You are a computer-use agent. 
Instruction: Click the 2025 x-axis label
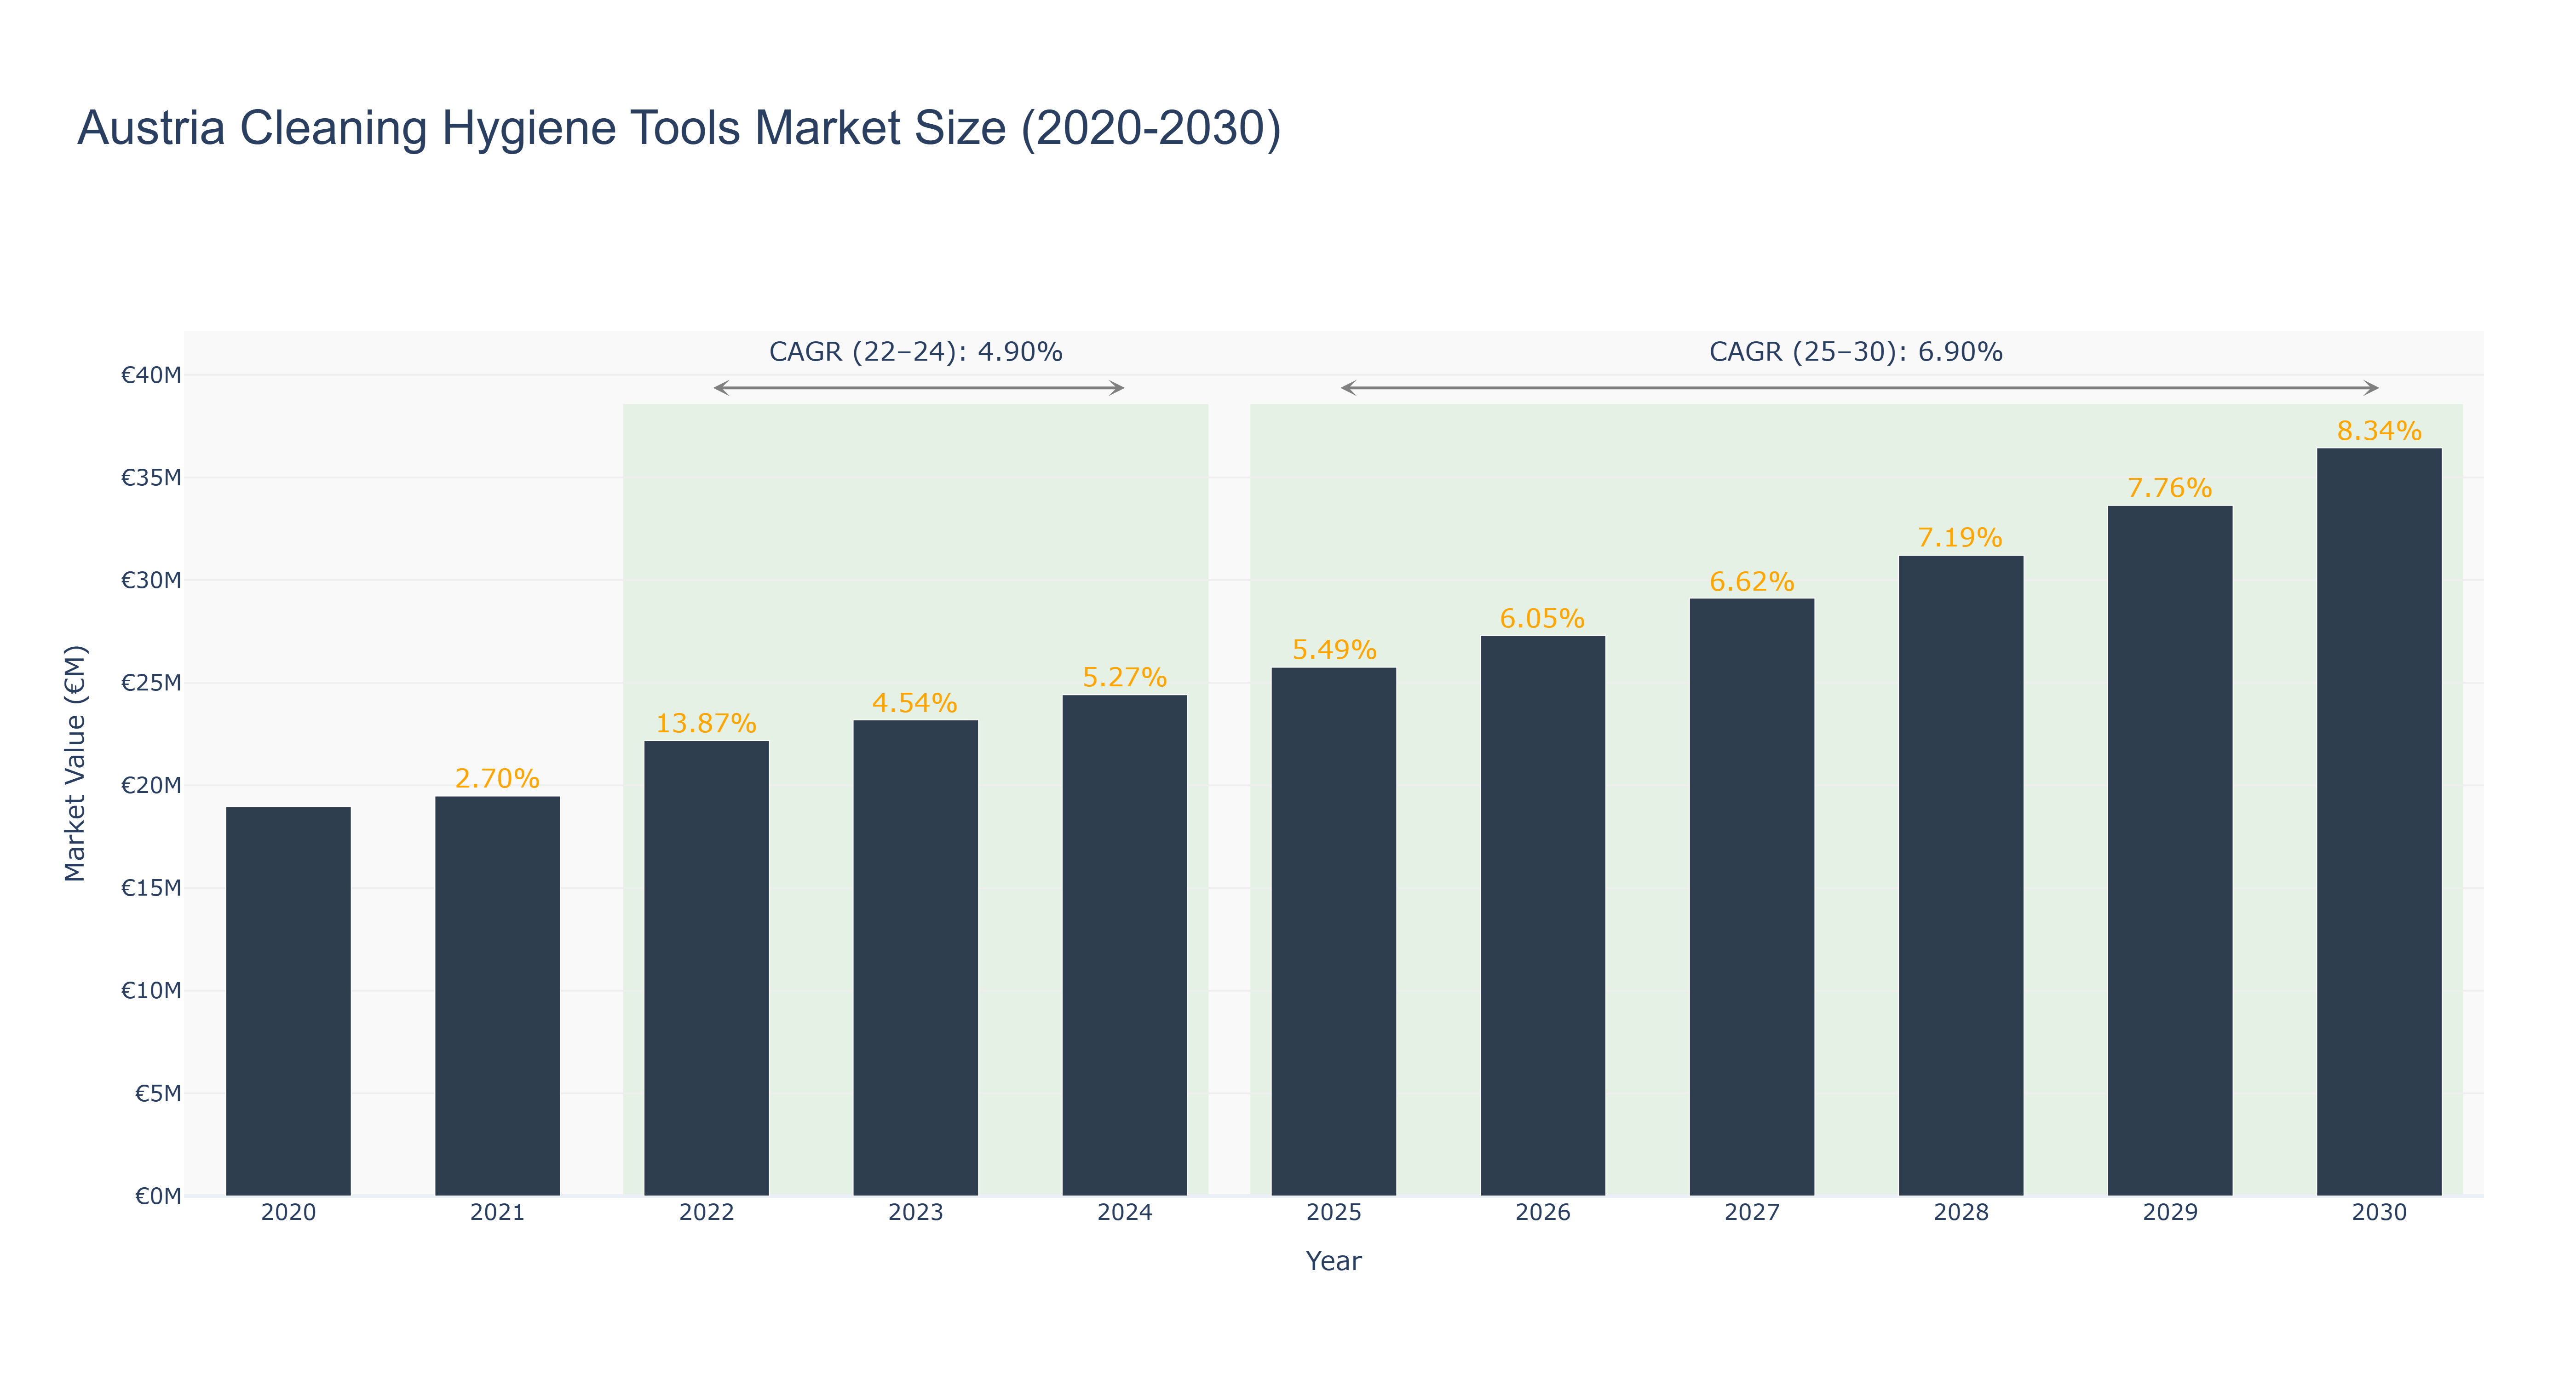coord(1333,1213)
